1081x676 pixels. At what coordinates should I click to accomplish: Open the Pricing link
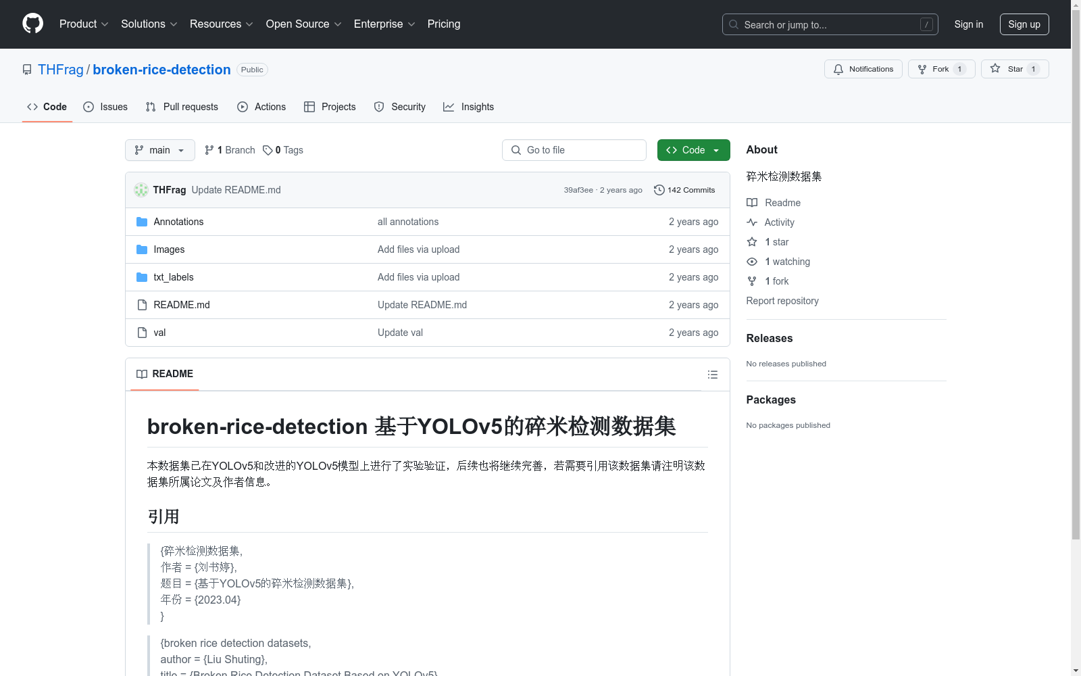pyautogui.click(x=444, y=24)
